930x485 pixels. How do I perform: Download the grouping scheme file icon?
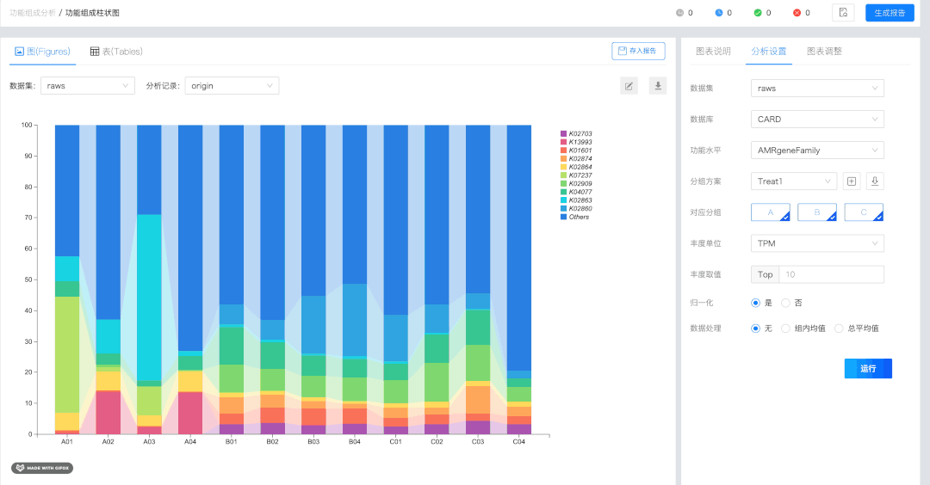875,181
